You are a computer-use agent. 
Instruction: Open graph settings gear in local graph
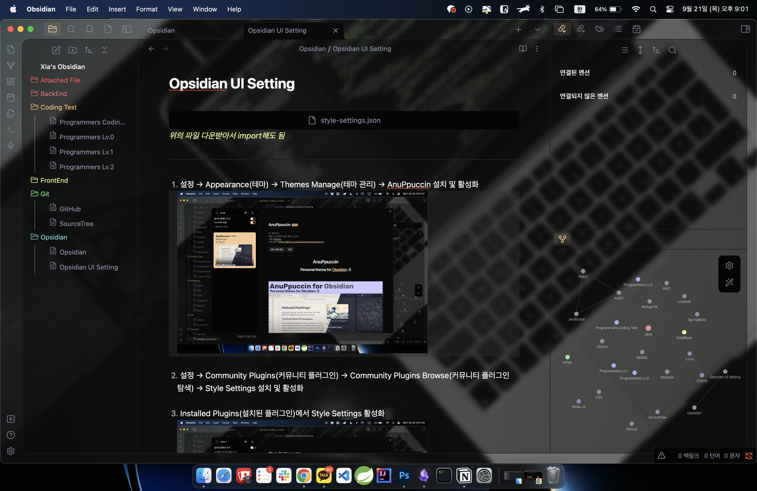point(729,265)
